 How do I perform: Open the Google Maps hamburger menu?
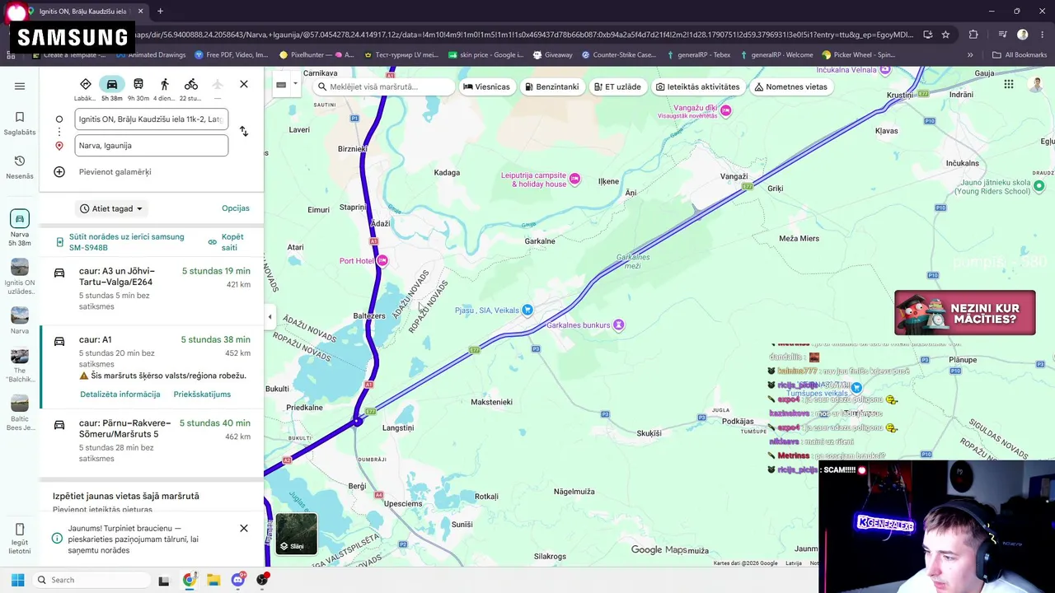tap(20, 86)
